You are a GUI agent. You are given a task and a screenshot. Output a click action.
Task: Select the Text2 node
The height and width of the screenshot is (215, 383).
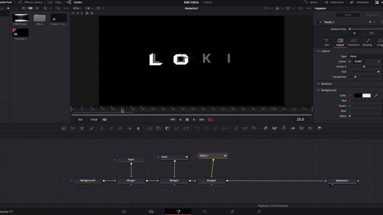(x=174, y=157)
